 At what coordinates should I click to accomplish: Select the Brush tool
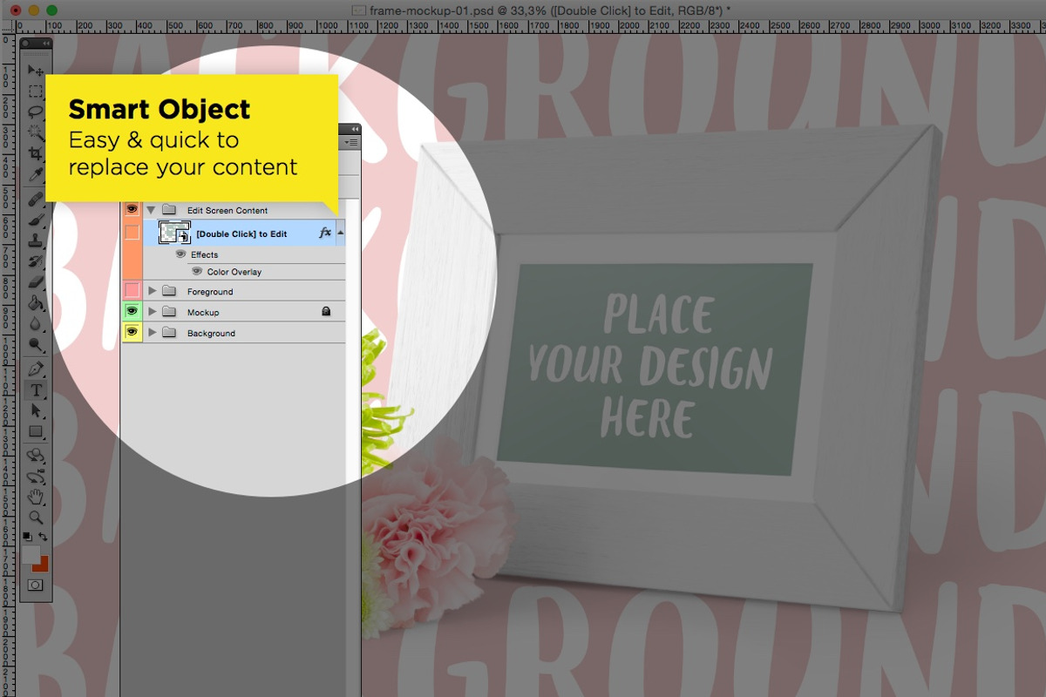coord(36,220)
